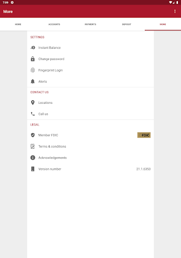
Task: Select the Change password lock icon
Action: pyautogui.click(x=33, y=59)
